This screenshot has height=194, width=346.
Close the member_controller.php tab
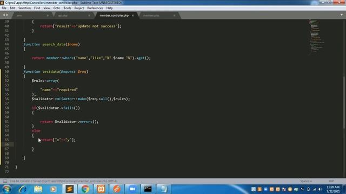click(x=133, y=16)
